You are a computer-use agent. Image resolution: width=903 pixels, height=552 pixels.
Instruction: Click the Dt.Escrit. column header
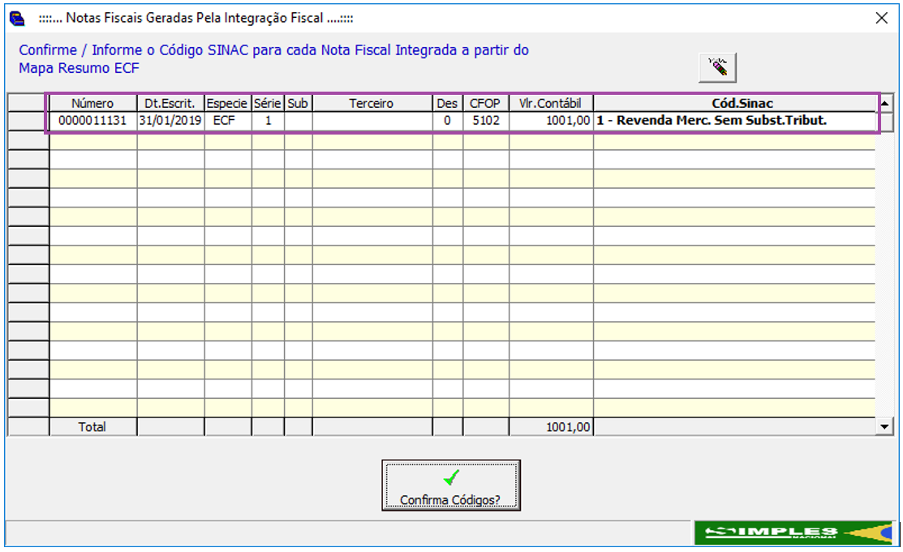[x=170, y=104]
